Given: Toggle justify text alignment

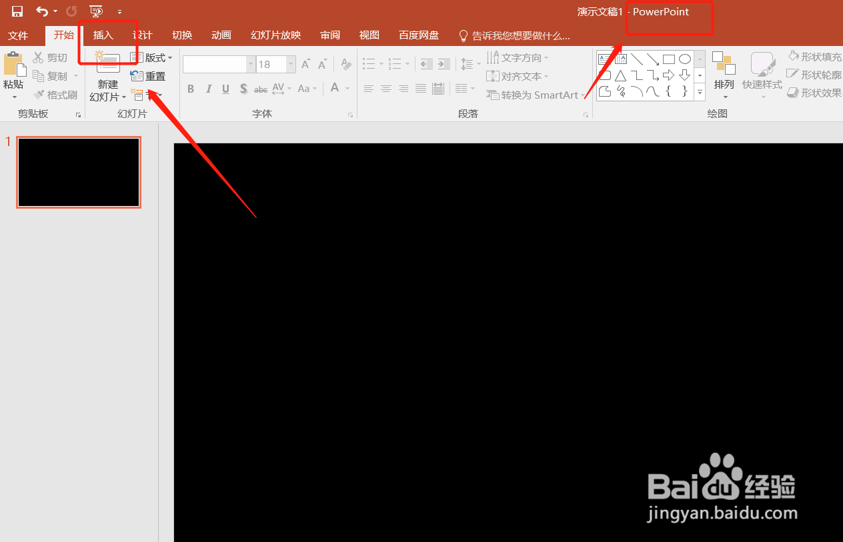Looking at the screenshot, I should coord(421,89).
